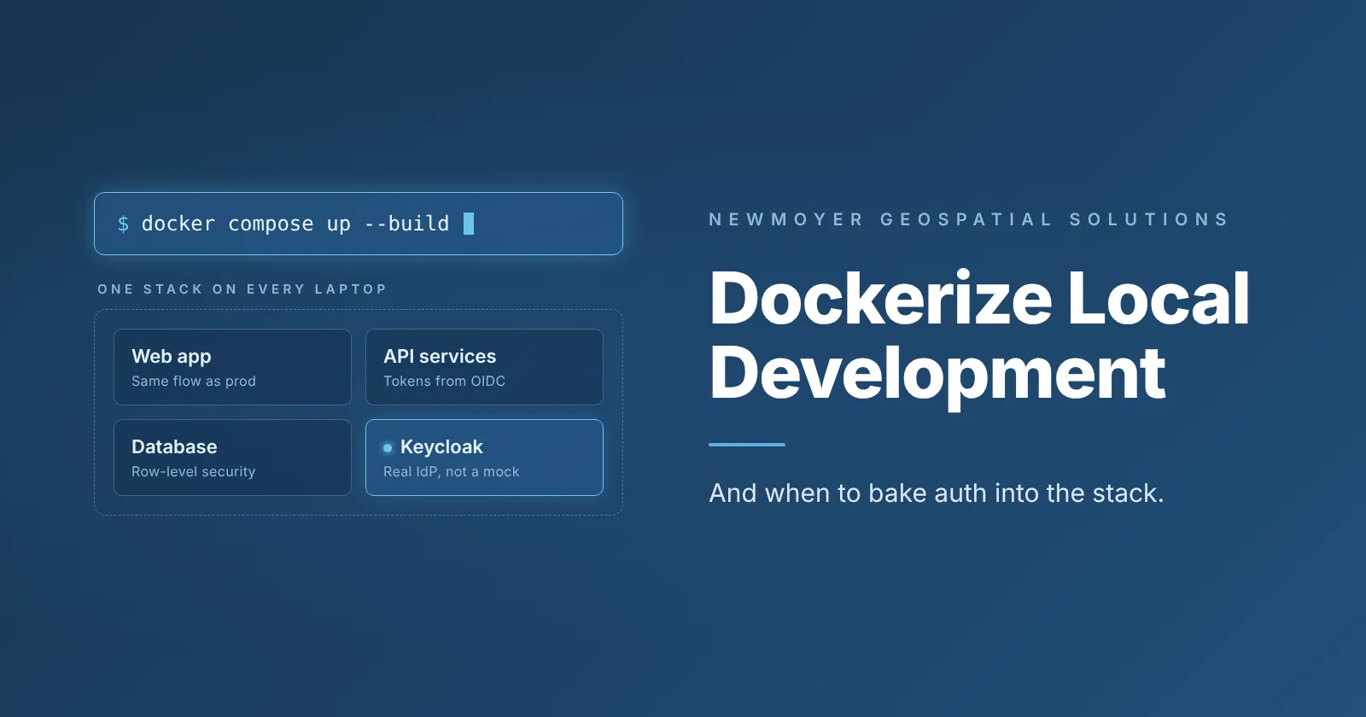This screenshot has height=717, width=1366.
Task: Select the Database card
Action: click(232, 458)
